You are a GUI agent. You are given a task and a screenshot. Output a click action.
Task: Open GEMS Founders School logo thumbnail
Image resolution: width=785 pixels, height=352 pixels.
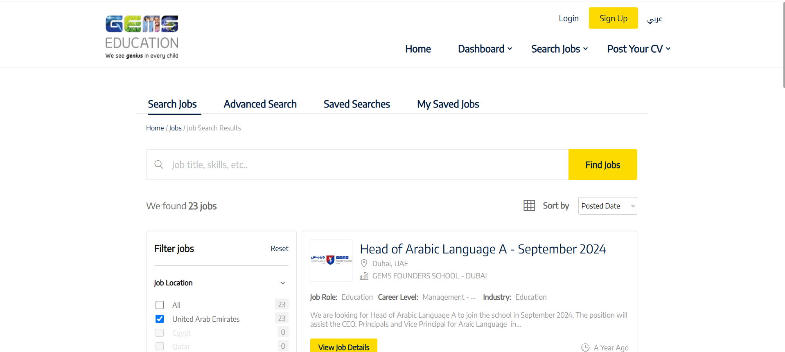coord(331,260)
